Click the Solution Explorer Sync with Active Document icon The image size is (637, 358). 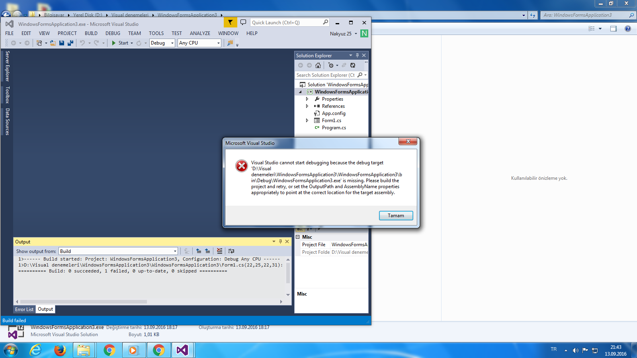(344, 65)
